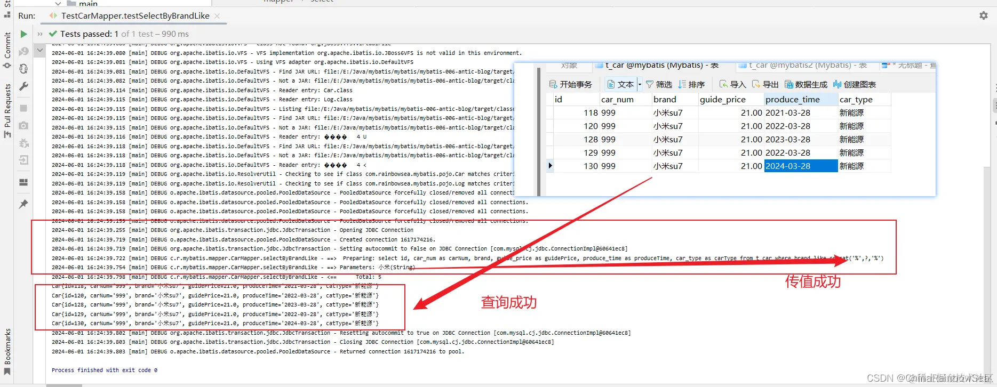Image resolution: width=997 pixels, height=387 pixels.
Task: Select the id cell with value 128
Action: tap(576, 139)
